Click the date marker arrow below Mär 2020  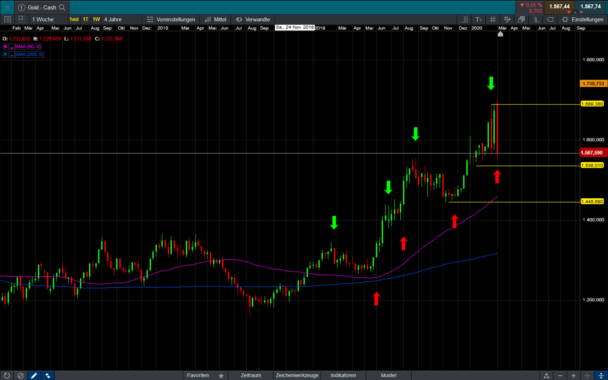coord(501,34)
